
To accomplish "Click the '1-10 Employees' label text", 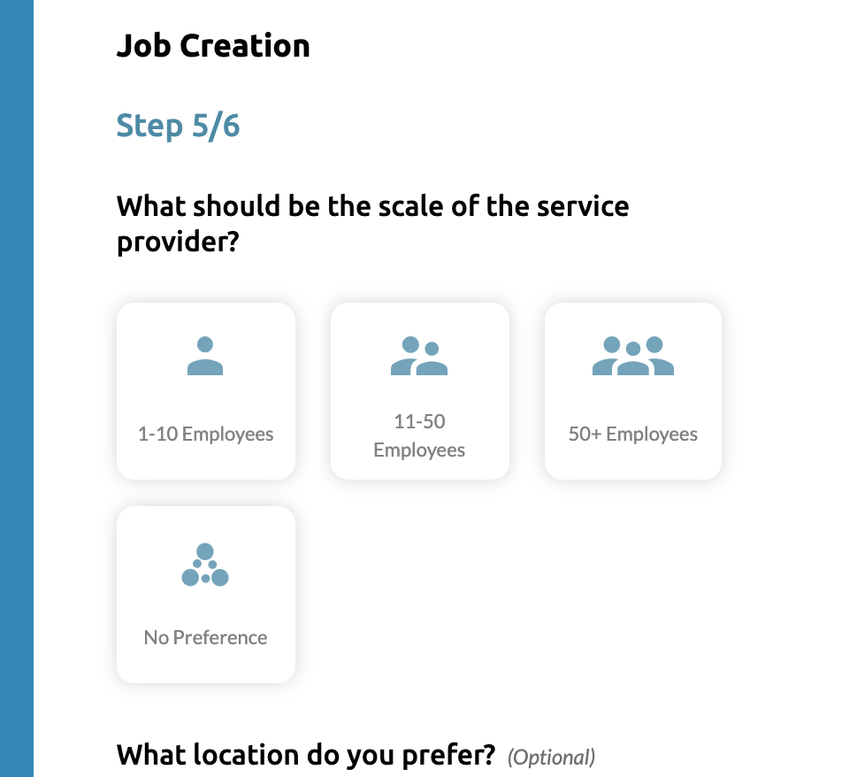I will pyautogui.click(x=205, y=435).
